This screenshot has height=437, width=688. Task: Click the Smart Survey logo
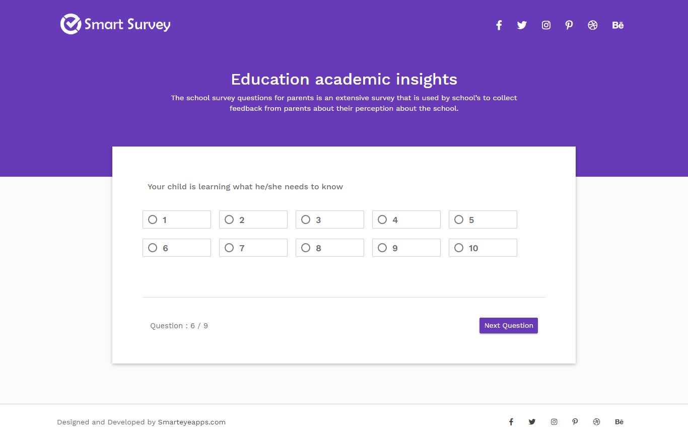(115, 24)
